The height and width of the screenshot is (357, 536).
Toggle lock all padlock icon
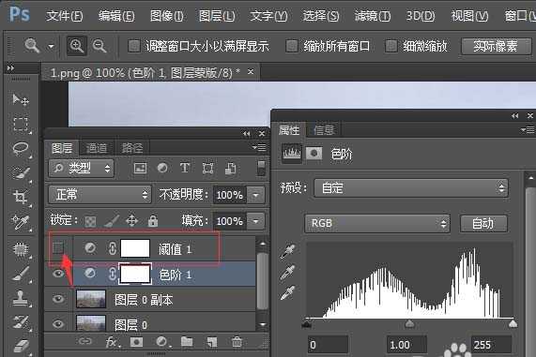[153, 221]
